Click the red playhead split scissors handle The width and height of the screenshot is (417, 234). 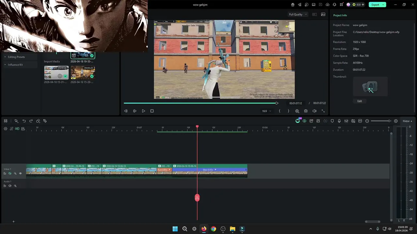pyautogui.click(x=197, y=198)
